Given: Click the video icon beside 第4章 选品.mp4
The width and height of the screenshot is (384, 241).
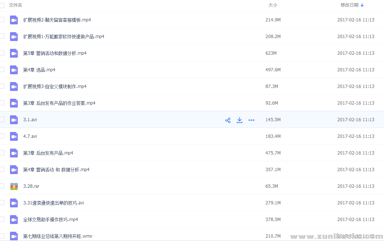Looking at the screenshot, I should 14,70.
